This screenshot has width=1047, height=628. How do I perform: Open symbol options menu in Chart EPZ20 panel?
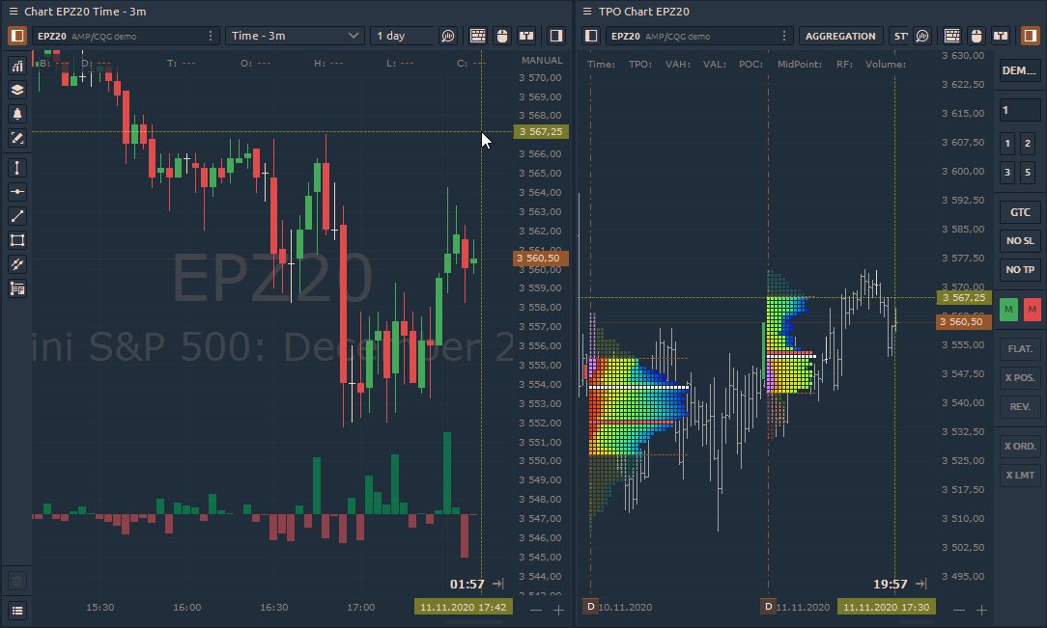211,36
